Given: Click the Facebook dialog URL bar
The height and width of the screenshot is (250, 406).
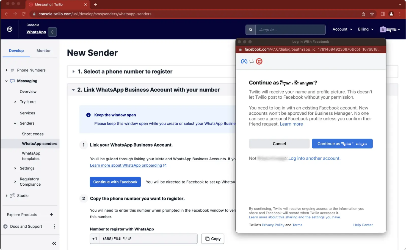Looking at the screenshot, I should [x=311, y=49].
